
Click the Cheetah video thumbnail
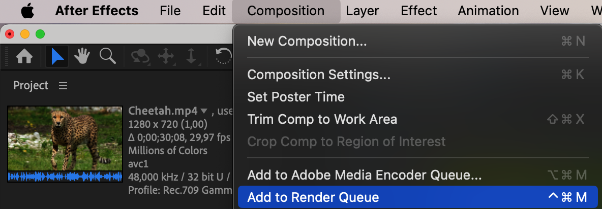click(65, 138)
